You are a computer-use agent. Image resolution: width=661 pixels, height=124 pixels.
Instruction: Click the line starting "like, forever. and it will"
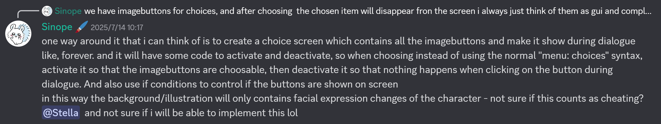tap(342, 55)
